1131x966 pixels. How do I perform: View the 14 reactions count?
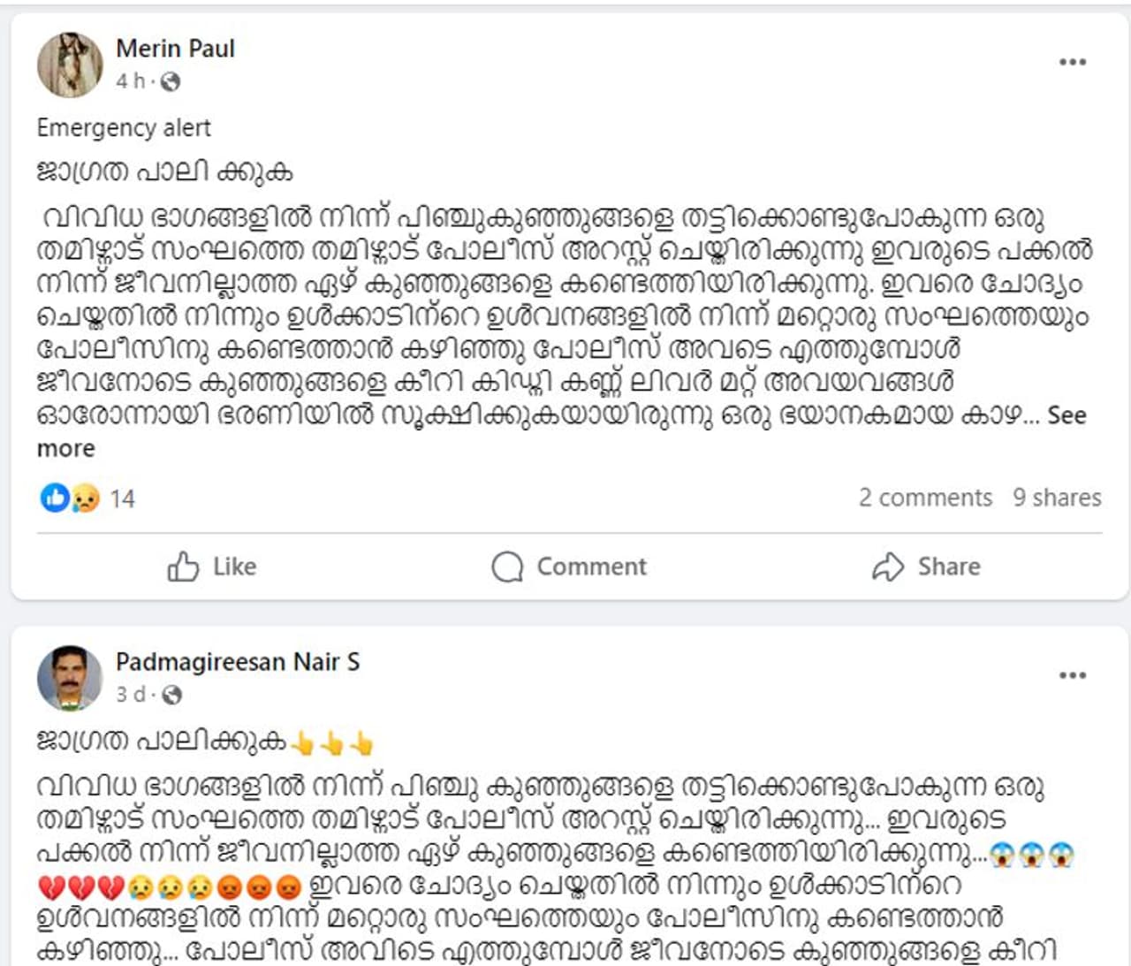123,499
